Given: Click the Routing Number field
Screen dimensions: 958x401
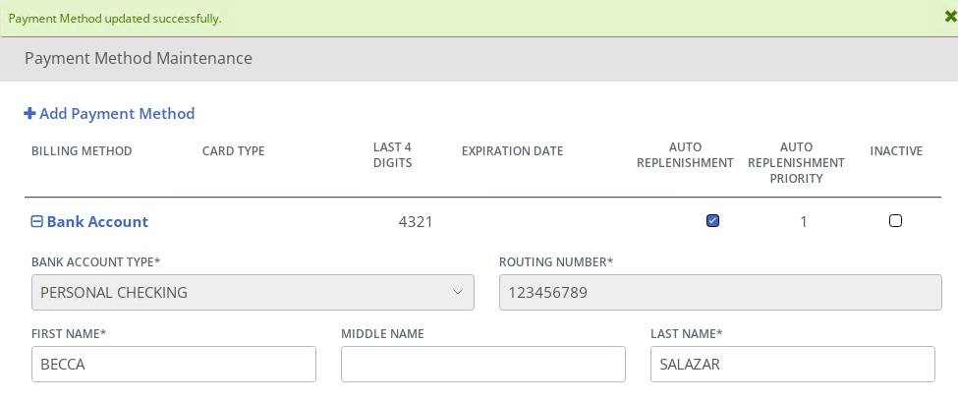Looking at the screenshot, I should click(x=720, y=292).
